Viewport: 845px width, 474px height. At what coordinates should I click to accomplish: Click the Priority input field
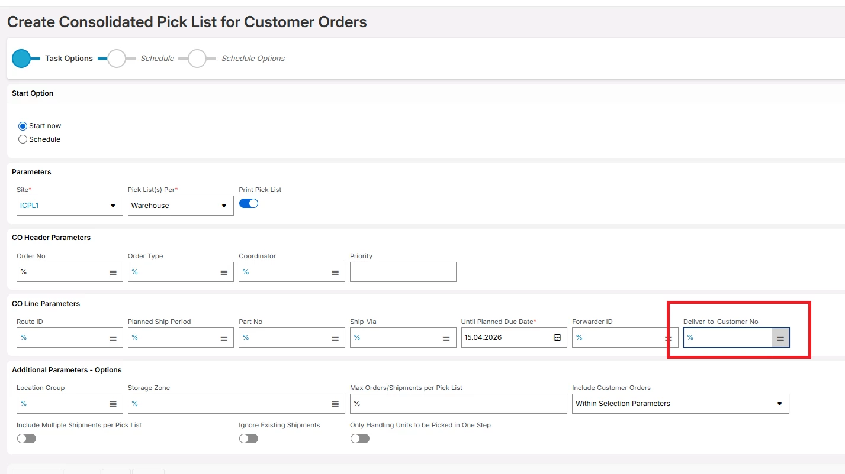[403, 272]
